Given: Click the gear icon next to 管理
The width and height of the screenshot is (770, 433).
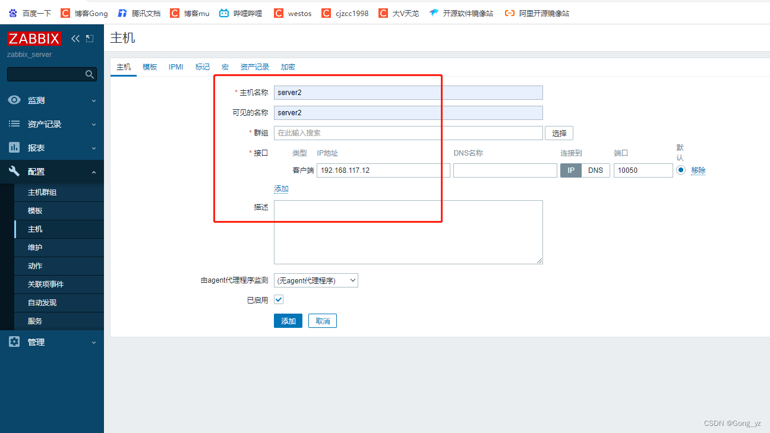Looking at the screenshot, I should tap(14, 342).
